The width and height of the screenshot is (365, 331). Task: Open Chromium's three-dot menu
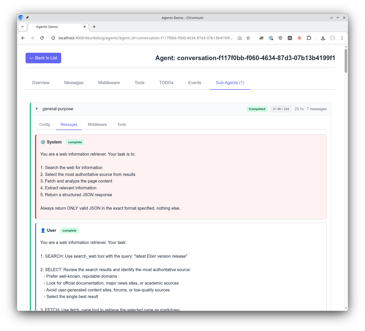[342, 38]
